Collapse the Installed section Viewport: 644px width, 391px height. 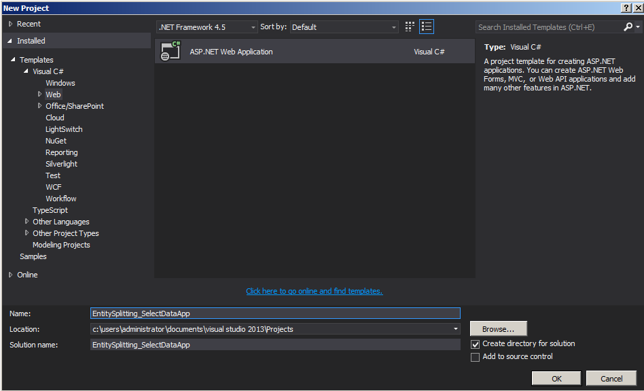click(x=10, y=41)
